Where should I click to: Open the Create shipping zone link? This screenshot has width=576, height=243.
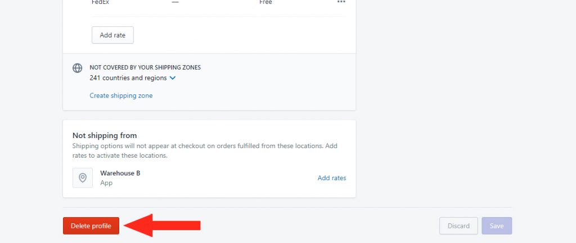tap(121, 95)
